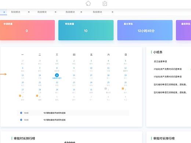Select date 21 in the calendar
The width and height of the screenshot is (191, 143).
pyautogui.click(x=40, y=82)
